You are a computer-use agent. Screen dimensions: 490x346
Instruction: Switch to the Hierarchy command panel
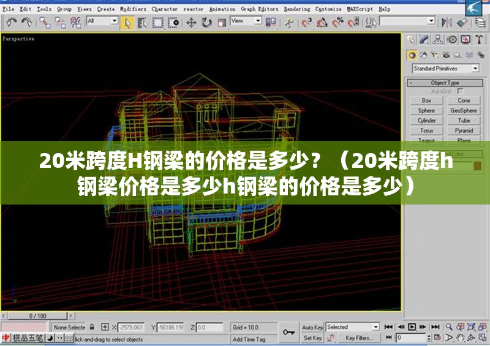(438, 40)
